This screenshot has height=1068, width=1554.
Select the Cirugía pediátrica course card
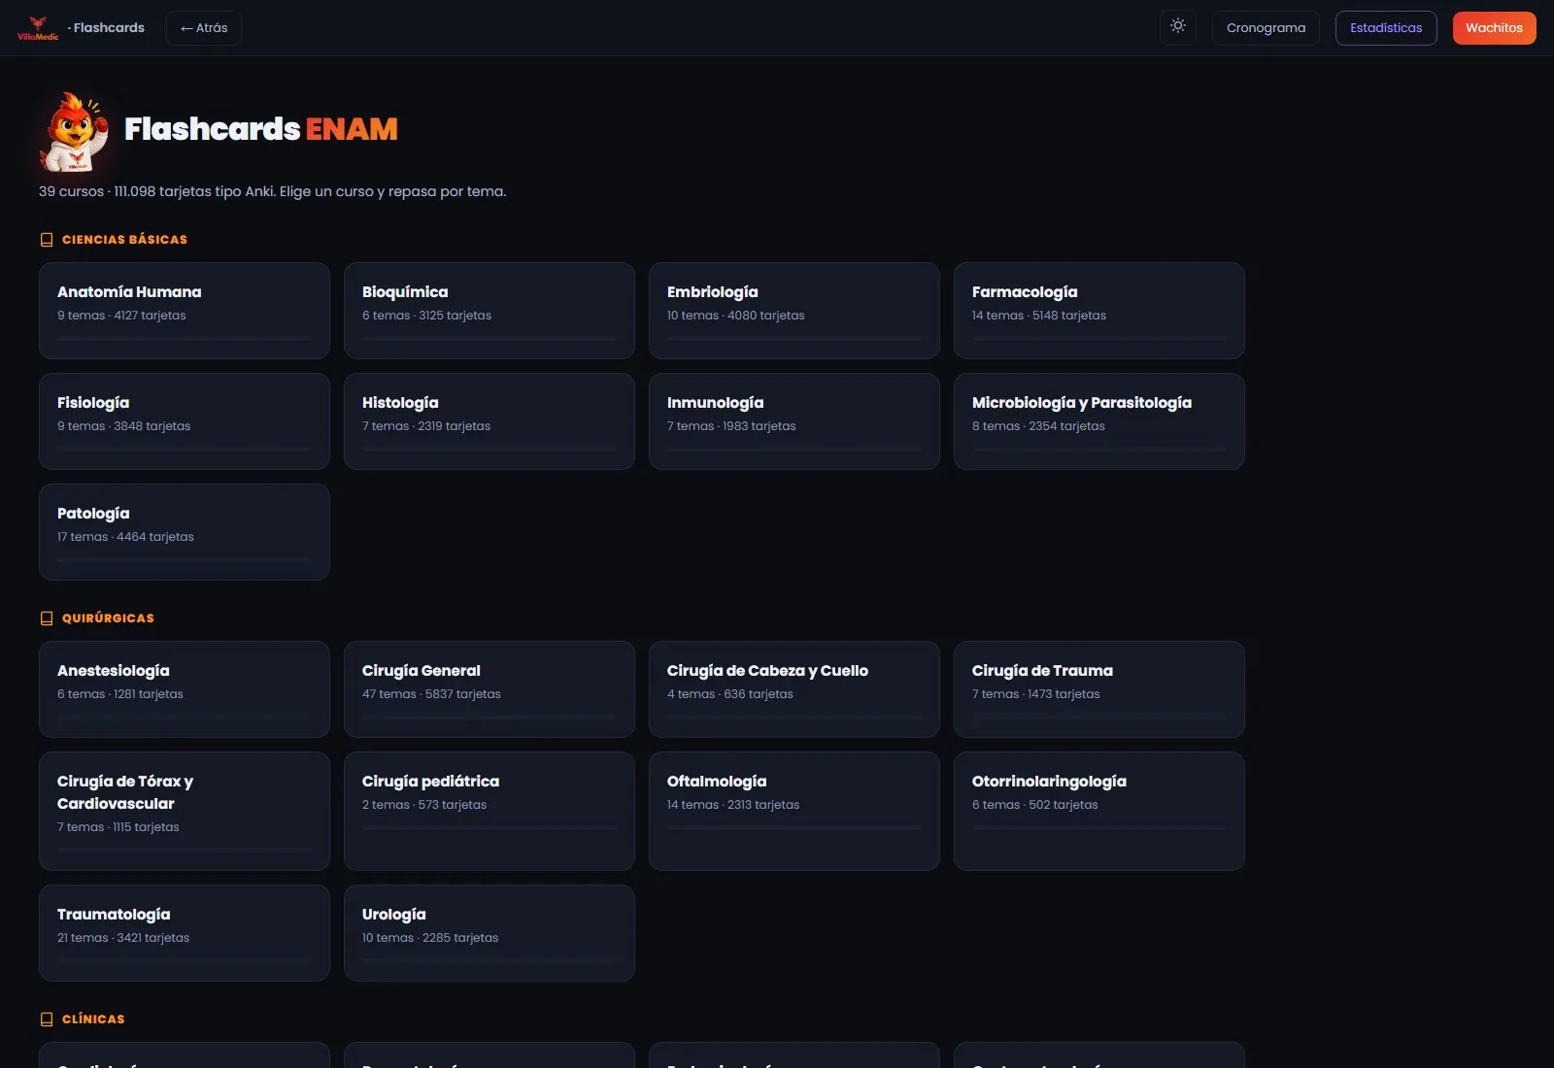tap(490, 811)
